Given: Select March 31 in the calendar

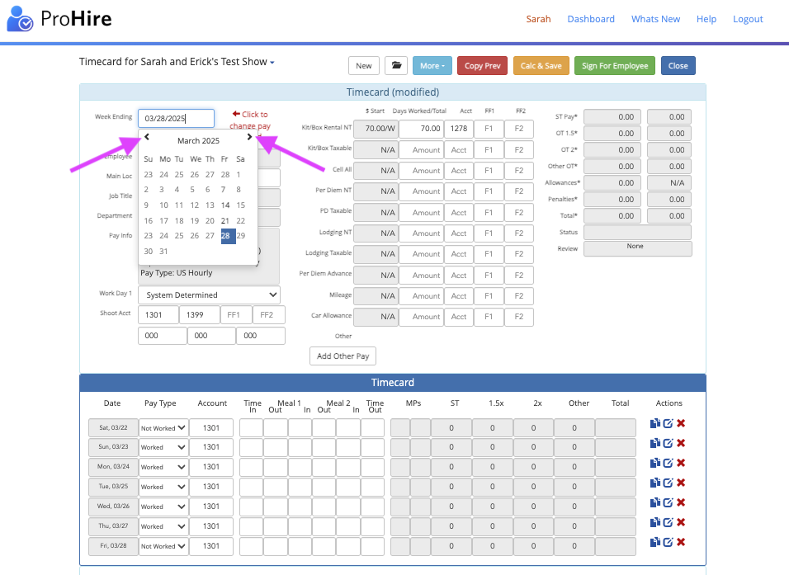Looking at the screenshot, I should (163, 251).
